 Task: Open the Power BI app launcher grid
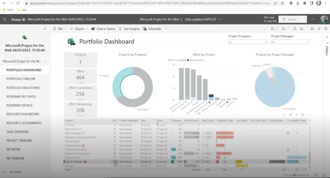pos(5,19)
